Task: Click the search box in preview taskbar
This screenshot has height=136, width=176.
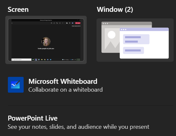Action: pyautogui.click(x=21, y=60)
